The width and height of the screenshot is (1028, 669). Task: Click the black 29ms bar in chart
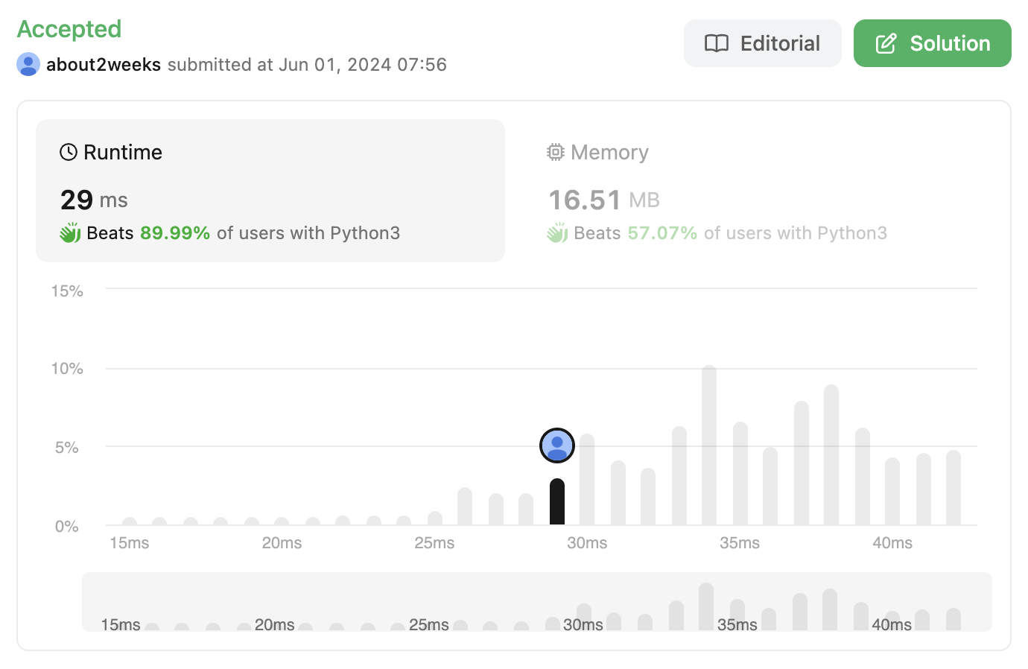pyautogui.click(x=557, y=502)
